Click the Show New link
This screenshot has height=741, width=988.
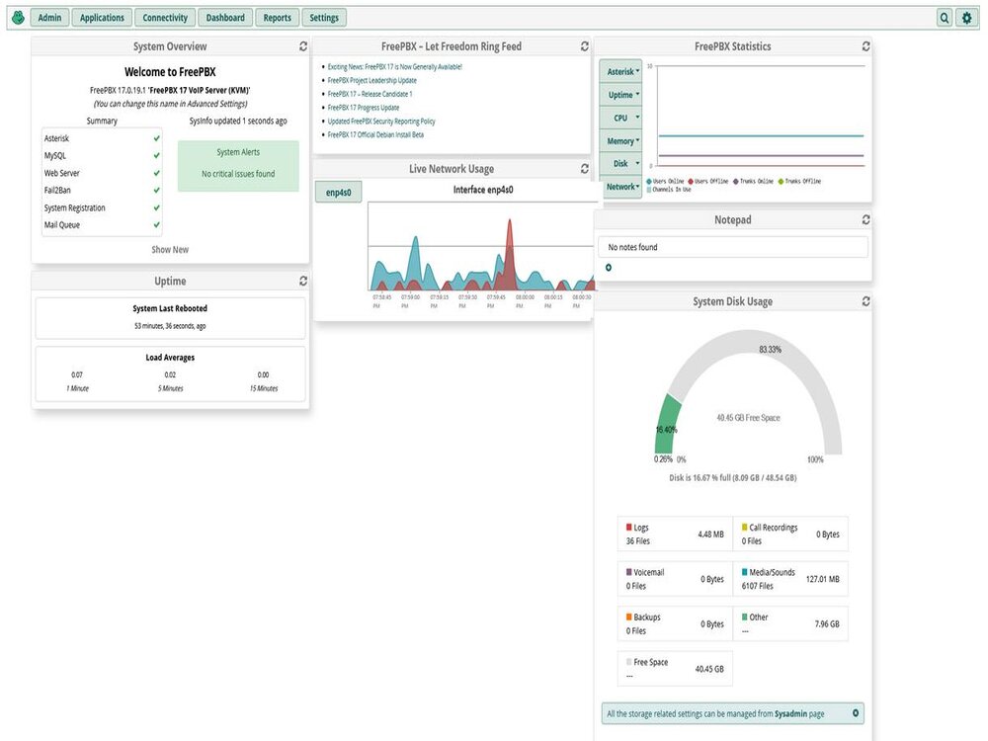(x=170, y=250)
